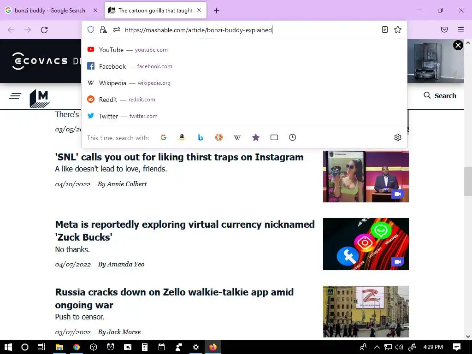Search this time with Amazon icon

[x=182, y=137]
